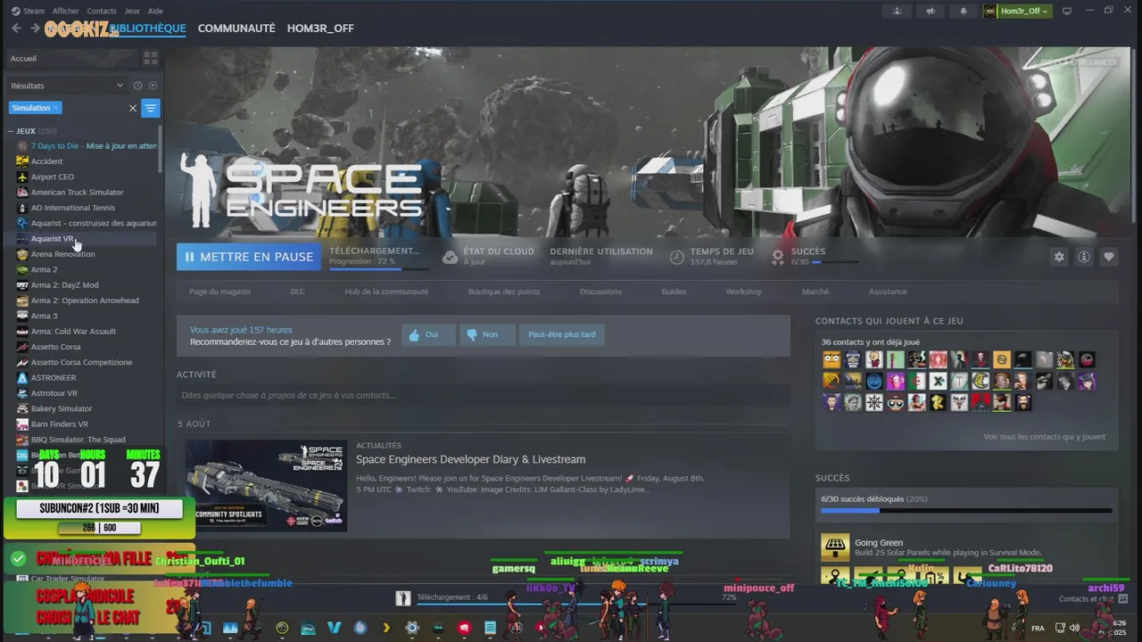Screen dimensions: 1142x642
Task: Open the Going Green achievement icon
Action: [x=835, y=547]
